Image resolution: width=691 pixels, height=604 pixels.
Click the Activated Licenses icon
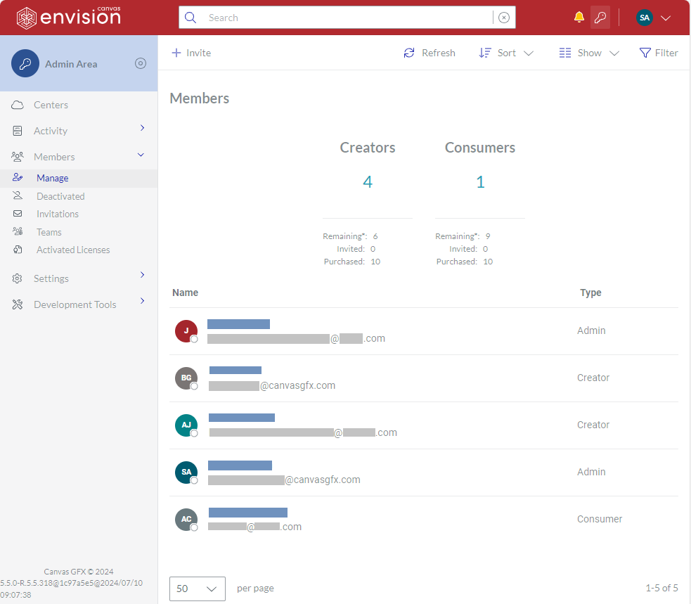point(17,250)
